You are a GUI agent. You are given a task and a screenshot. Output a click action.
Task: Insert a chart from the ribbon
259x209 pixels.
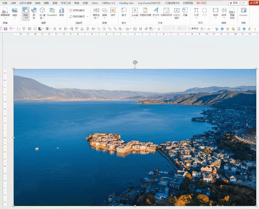pos(62,12)
